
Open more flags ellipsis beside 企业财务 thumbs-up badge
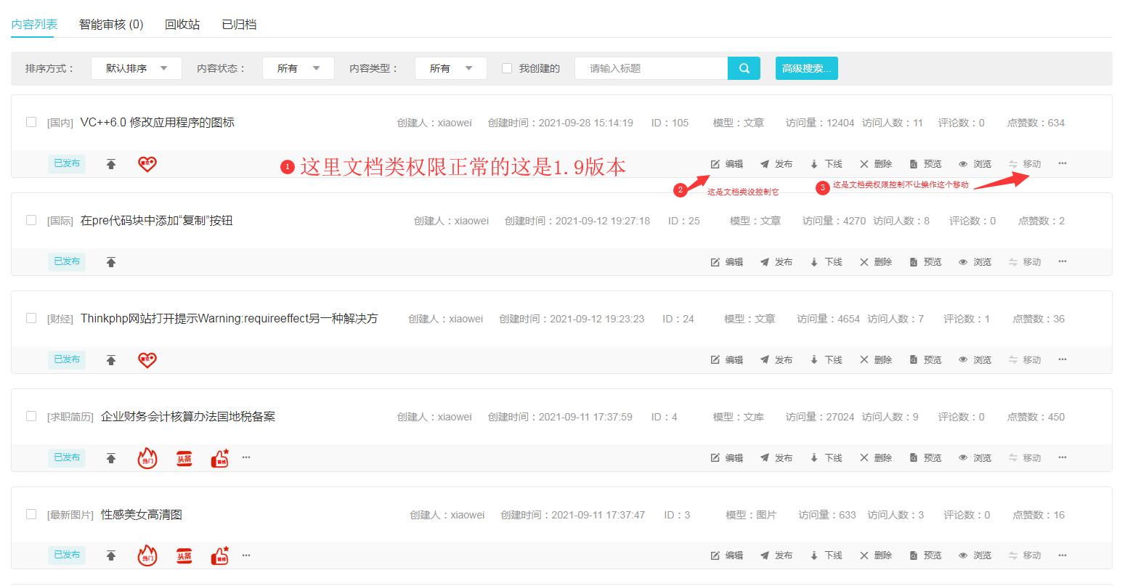coord(246,457)
